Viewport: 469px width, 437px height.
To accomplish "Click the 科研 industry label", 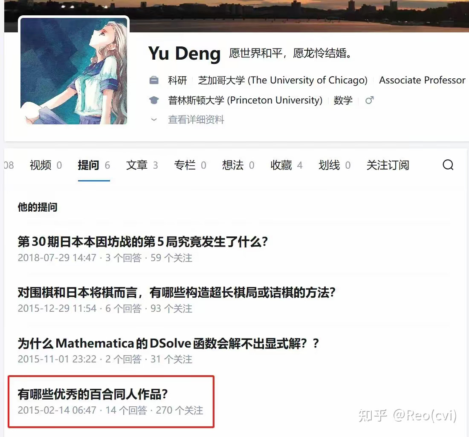I will pyautogui.click(x=177, y=80).
